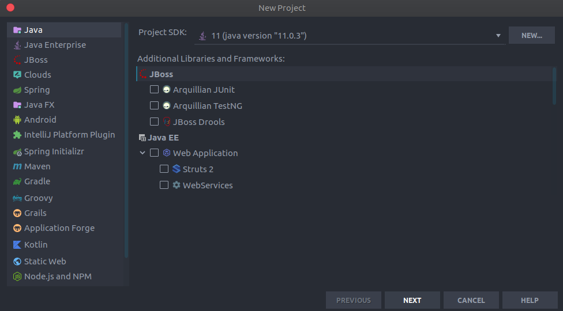Choose Maven from project types list
Screen dimensions: 563x311
tap(64, 166)
